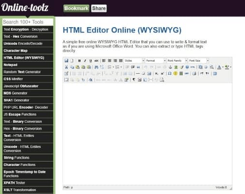
Task: Click the Indent icon
Action: tap(133, 67)
